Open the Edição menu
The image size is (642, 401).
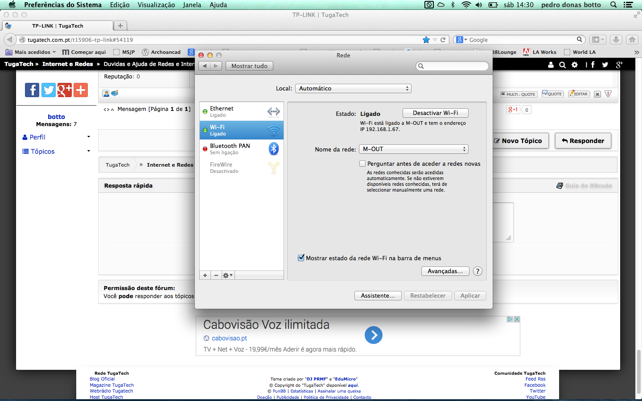pyautogui.click(x=120, y=5)
